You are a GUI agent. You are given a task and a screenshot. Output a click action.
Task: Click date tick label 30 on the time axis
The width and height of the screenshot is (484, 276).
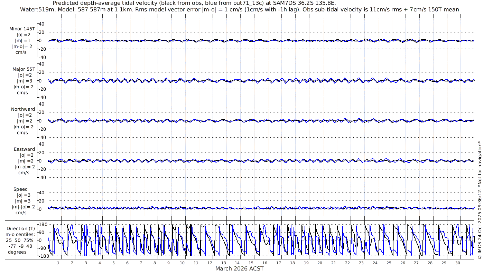[x=457, y=263]
